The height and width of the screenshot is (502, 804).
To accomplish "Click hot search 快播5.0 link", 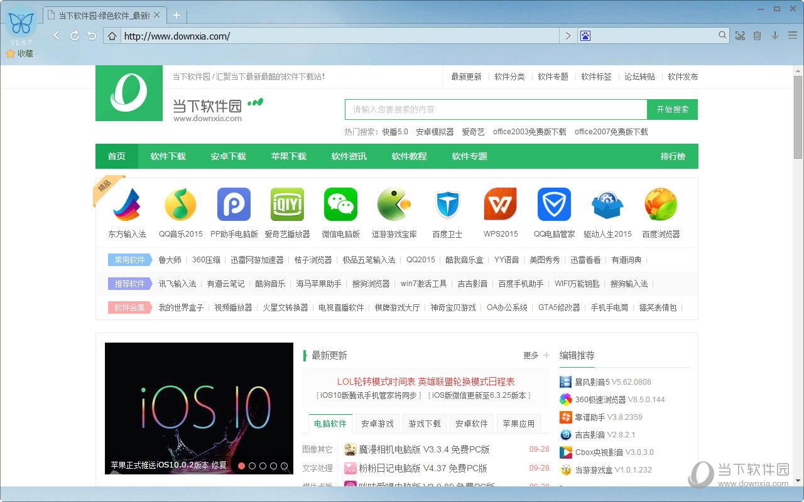I will (x=395, y=132).
